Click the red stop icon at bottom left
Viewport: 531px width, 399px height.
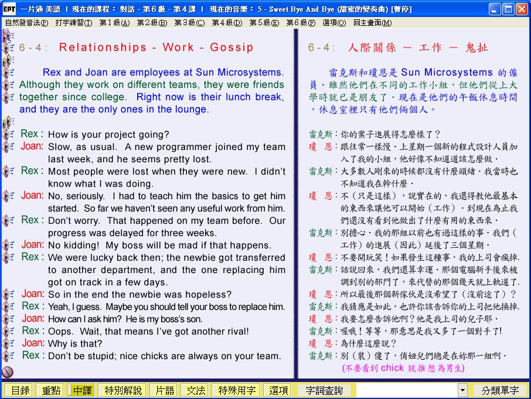click(8, 371)
